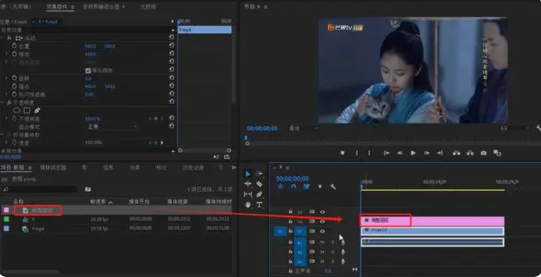Uncheck the uniform scale checkbox
The image size is (541, 277).
(x=88, y=70)
